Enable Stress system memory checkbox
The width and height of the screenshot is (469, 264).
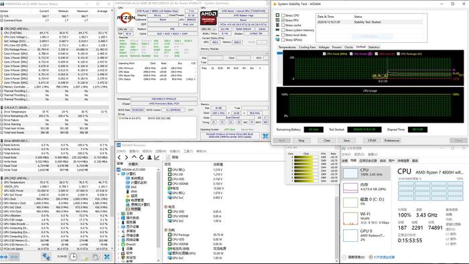pos(283,30)
